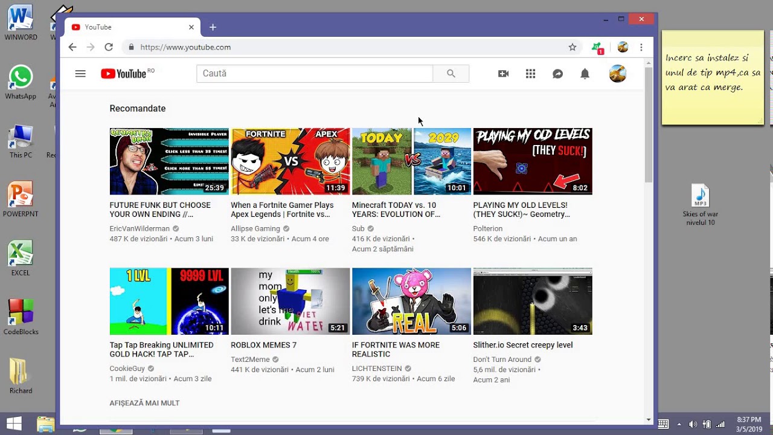
Task: Open the YouTube apps grid
Action: point(531,74)
